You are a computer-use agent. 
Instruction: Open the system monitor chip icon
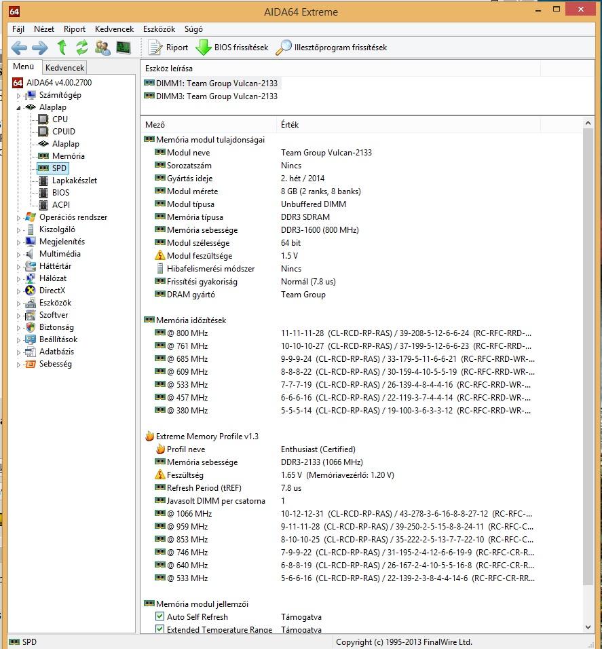[x=124, y=48]
